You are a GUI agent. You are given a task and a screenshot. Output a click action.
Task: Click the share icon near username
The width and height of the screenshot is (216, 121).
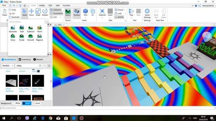(x=199, y=6)
